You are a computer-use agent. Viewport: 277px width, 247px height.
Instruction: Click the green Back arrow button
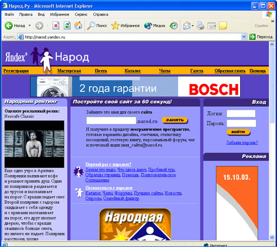pos(9,26)
